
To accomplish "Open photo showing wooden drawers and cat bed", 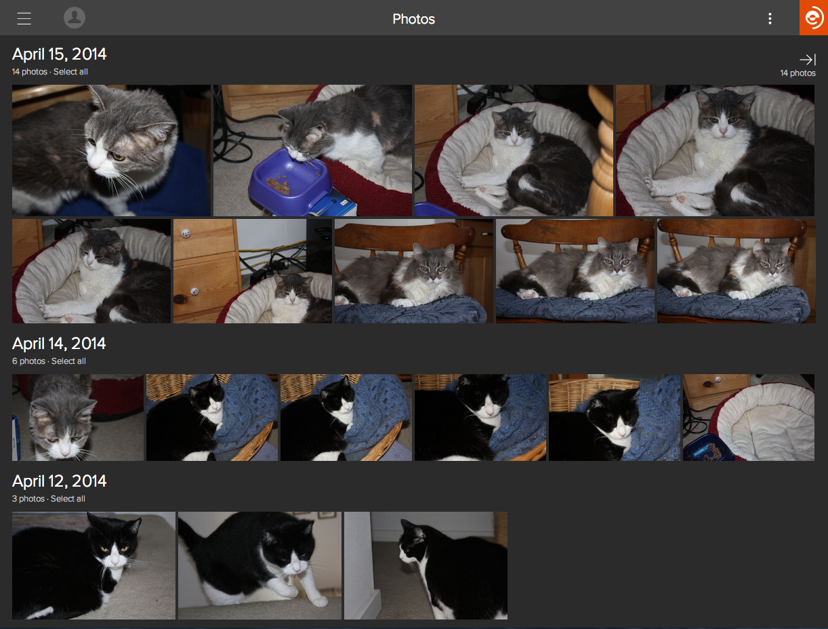I will (x=253, y=271).
